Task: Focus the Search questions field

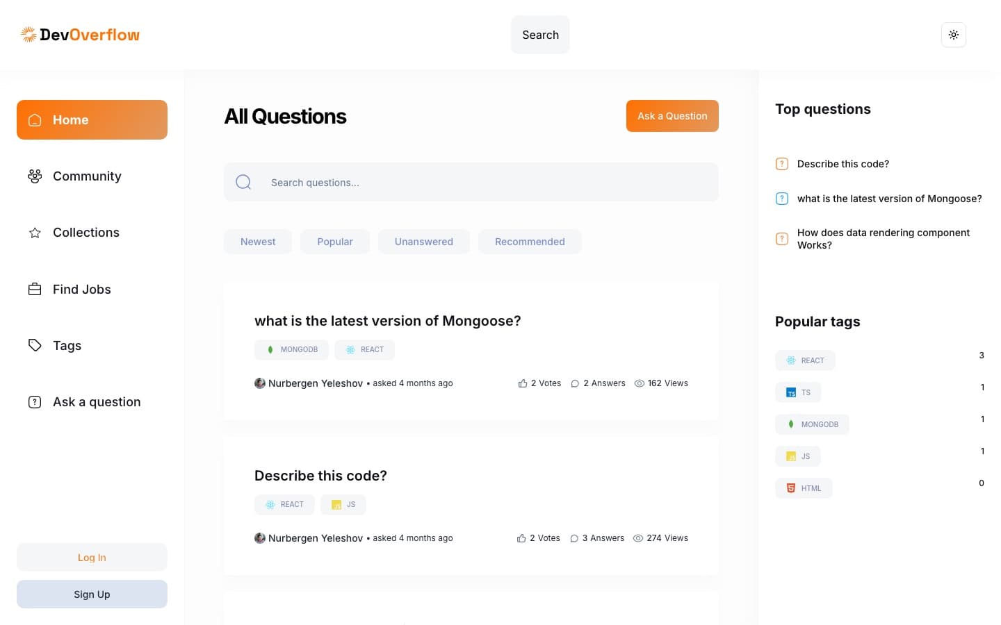Action: (x=471, y=183)
